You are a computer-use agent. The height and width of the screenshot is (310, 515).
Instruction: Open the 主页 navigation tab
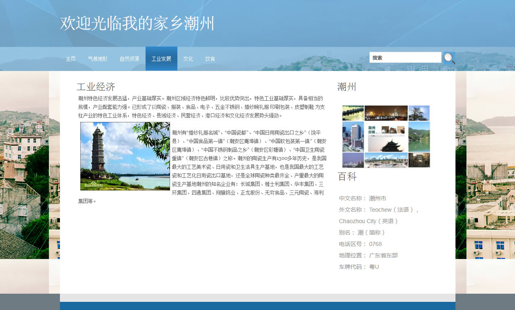coord(71,59)
